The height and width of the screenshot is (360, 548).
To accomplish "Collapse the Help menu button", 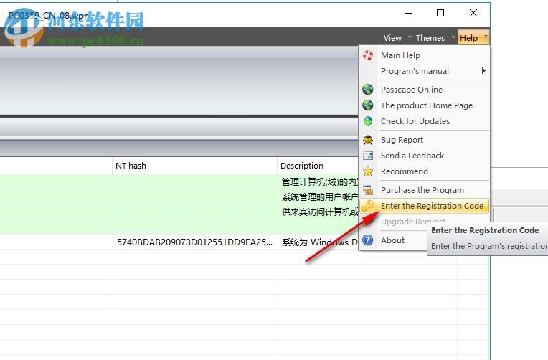I will [473, 37].
